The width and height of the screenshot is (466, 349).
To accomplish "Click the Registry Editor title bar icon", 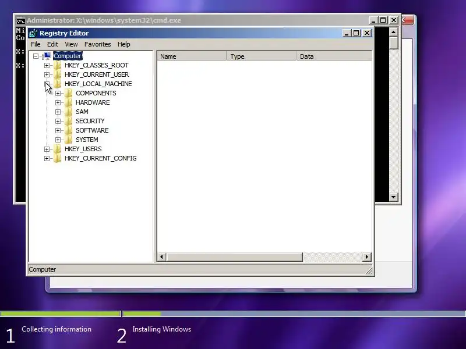I will [33, 33].
